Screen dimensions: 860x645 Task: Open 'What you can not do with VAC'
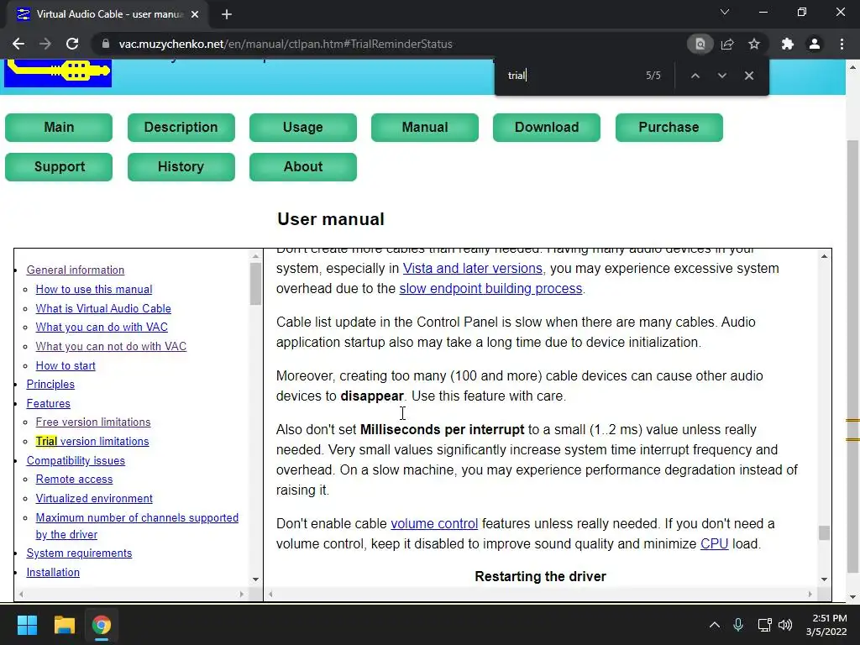[111, 347]
